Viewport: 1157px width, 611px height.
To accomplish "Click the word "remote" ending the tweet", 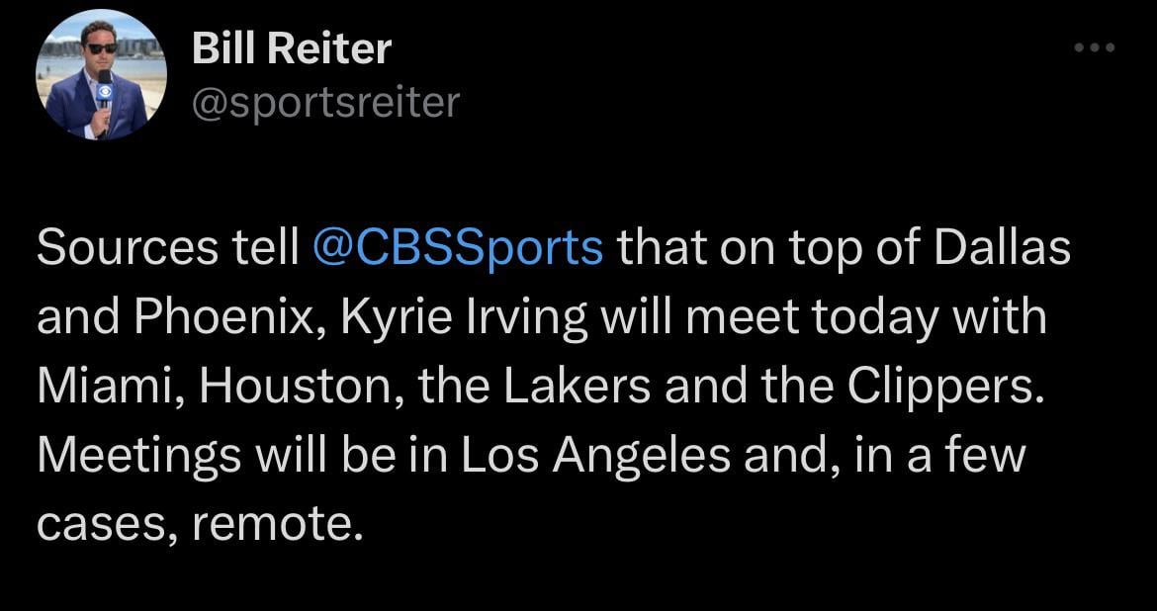I will point(270,526).
